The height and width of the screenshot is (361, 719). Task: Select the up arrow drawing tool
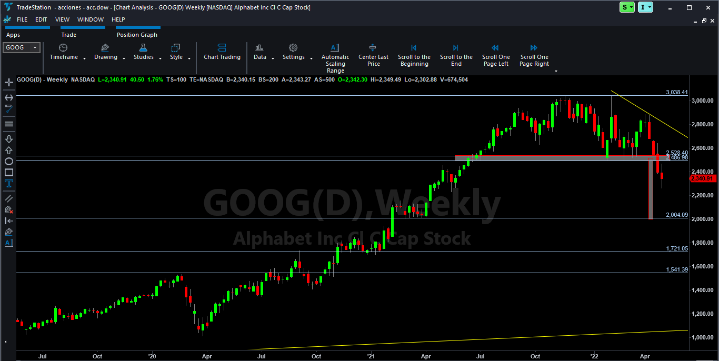[x=9, y=150]
